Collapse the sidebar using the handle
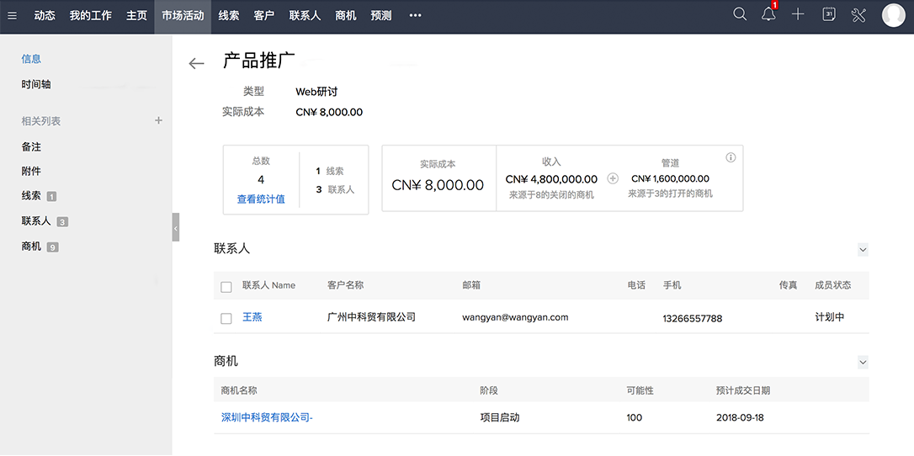Viewport: 914px width, 456px height. click(176, 227)
